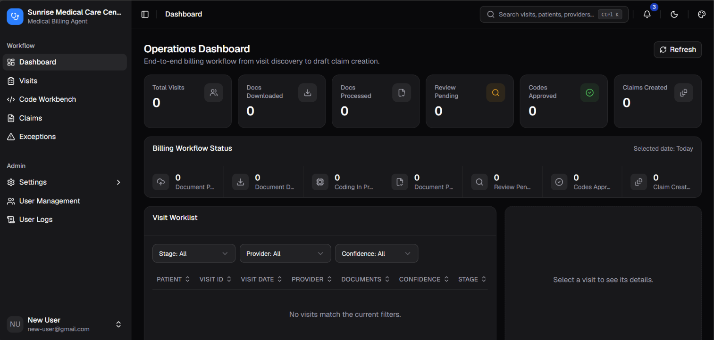Image resolution: width=714 pixels, height=340 pixels.
Task: Click the Review Pending magnifier icon
Action: [x=496, y=93]
